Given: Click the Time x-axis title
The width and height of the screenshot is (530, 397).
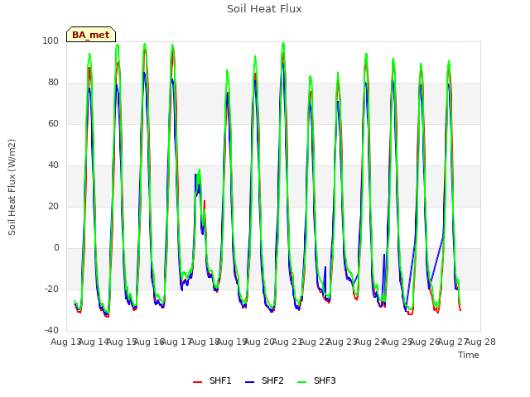Looking at the screenshot, I should point(469,355).
